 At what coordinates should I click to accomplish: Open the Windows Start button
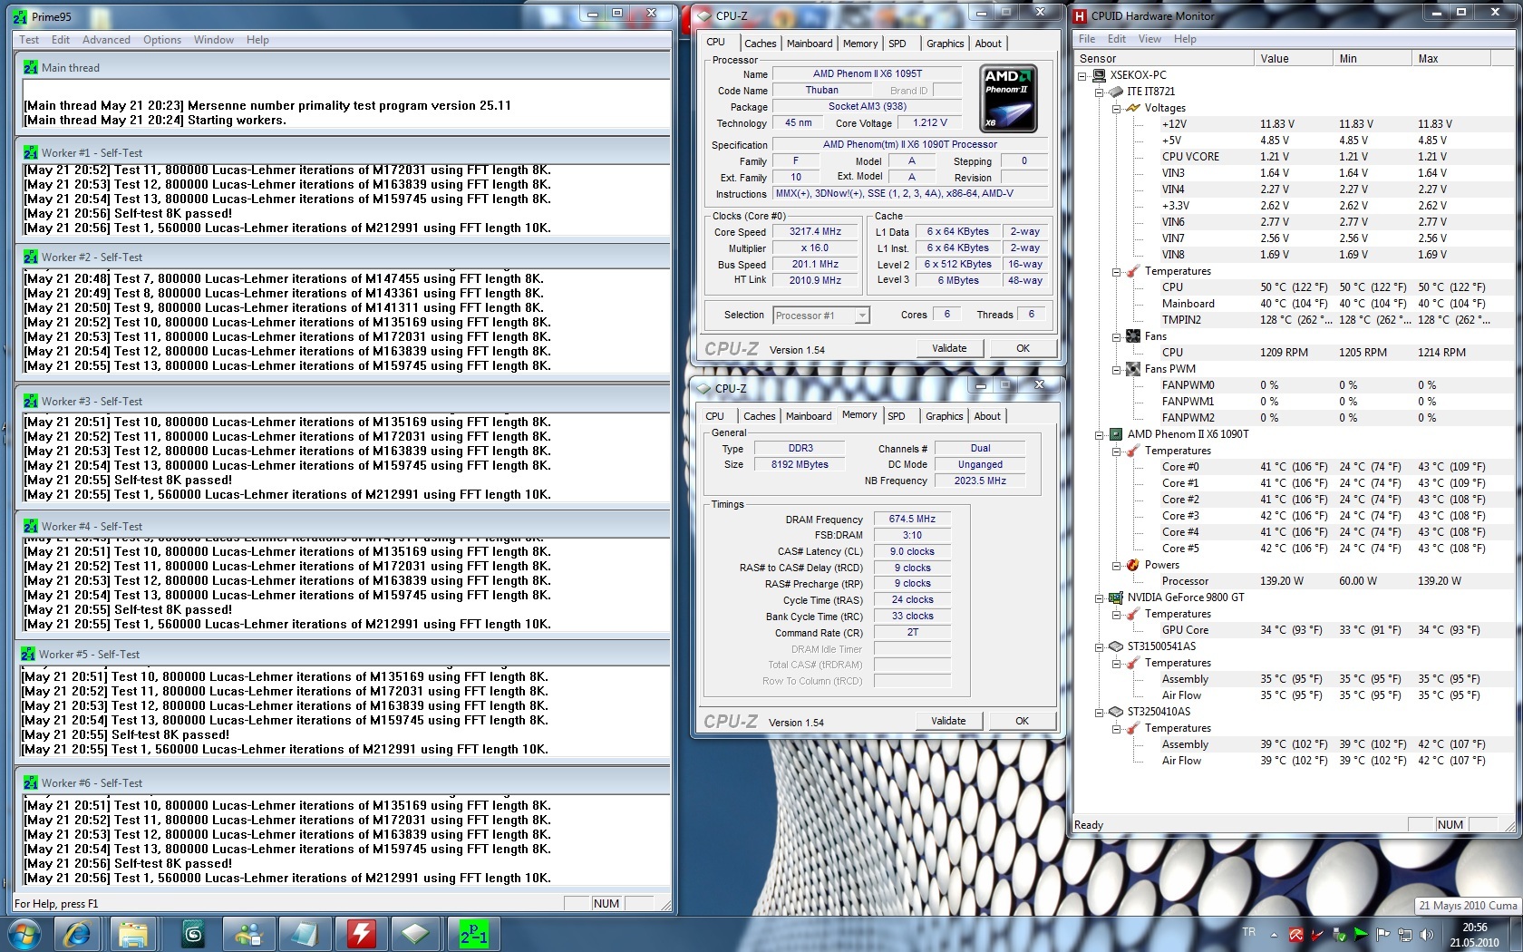pyautogui.click(x=23, y=934)
